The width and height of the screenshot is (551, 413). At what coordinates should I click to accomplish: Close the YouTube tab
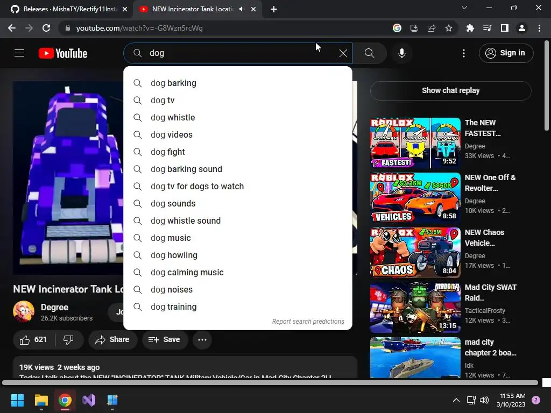tap(253, 10)
